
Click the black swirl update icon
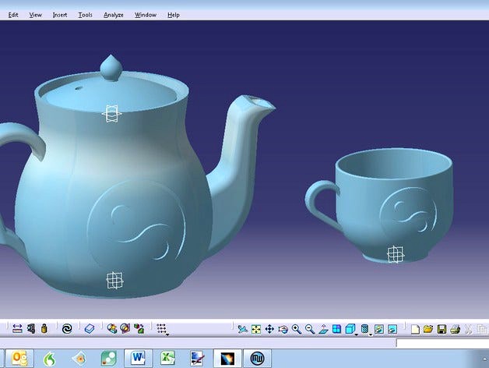(67, 329)
